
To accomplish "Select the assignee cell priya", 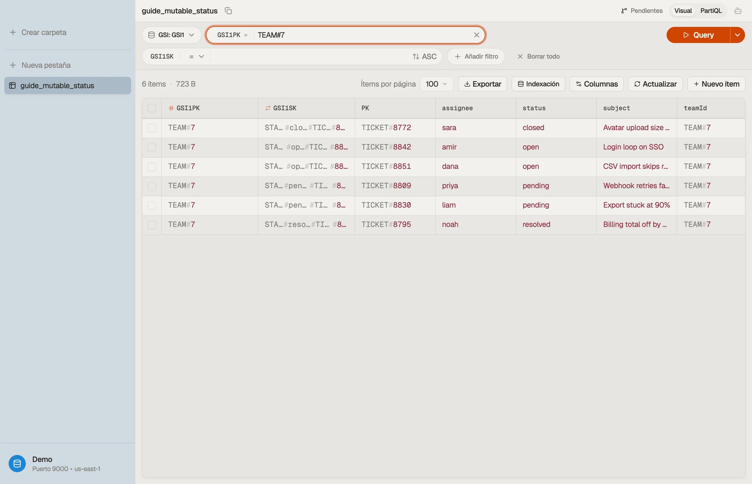I will 475,186.
